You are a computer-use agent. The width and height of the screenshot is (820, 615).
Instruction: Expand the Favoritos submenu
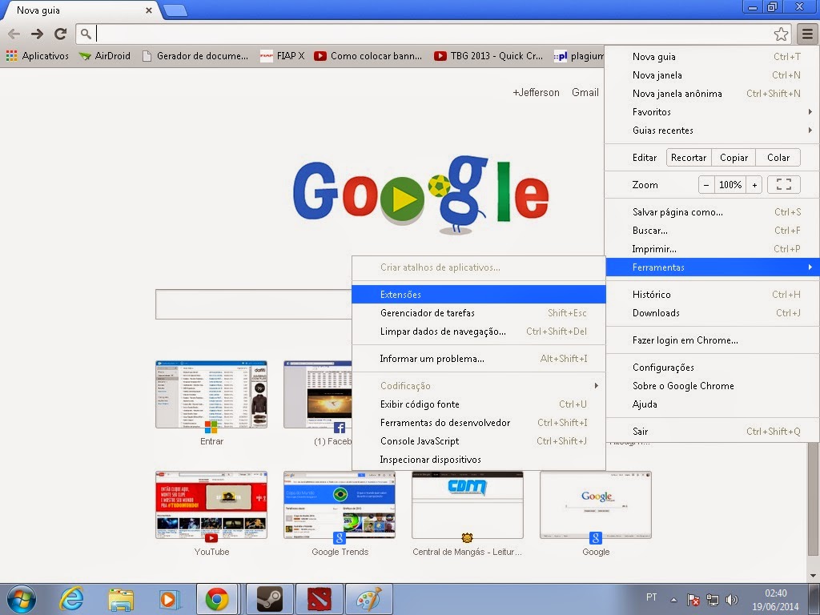pos(712,112)
